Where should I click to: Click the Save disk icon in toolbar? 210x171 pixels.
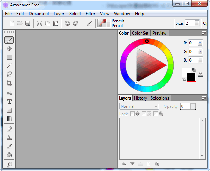click(28, 23)
